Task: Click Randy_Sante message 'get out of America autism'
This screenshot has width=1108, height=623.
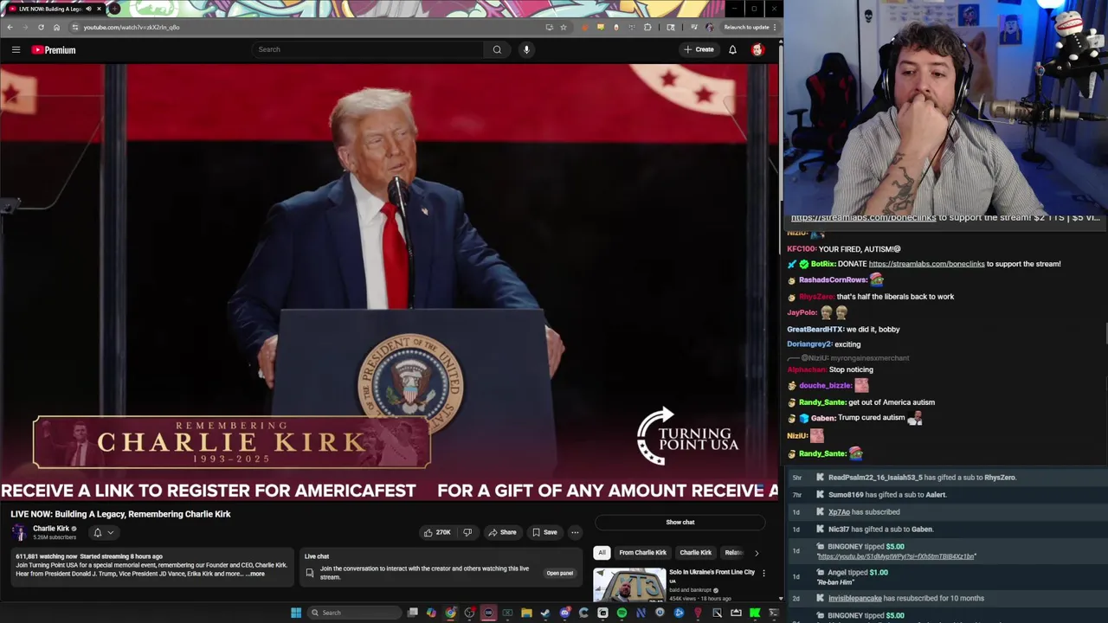Action: click(892, 402)
